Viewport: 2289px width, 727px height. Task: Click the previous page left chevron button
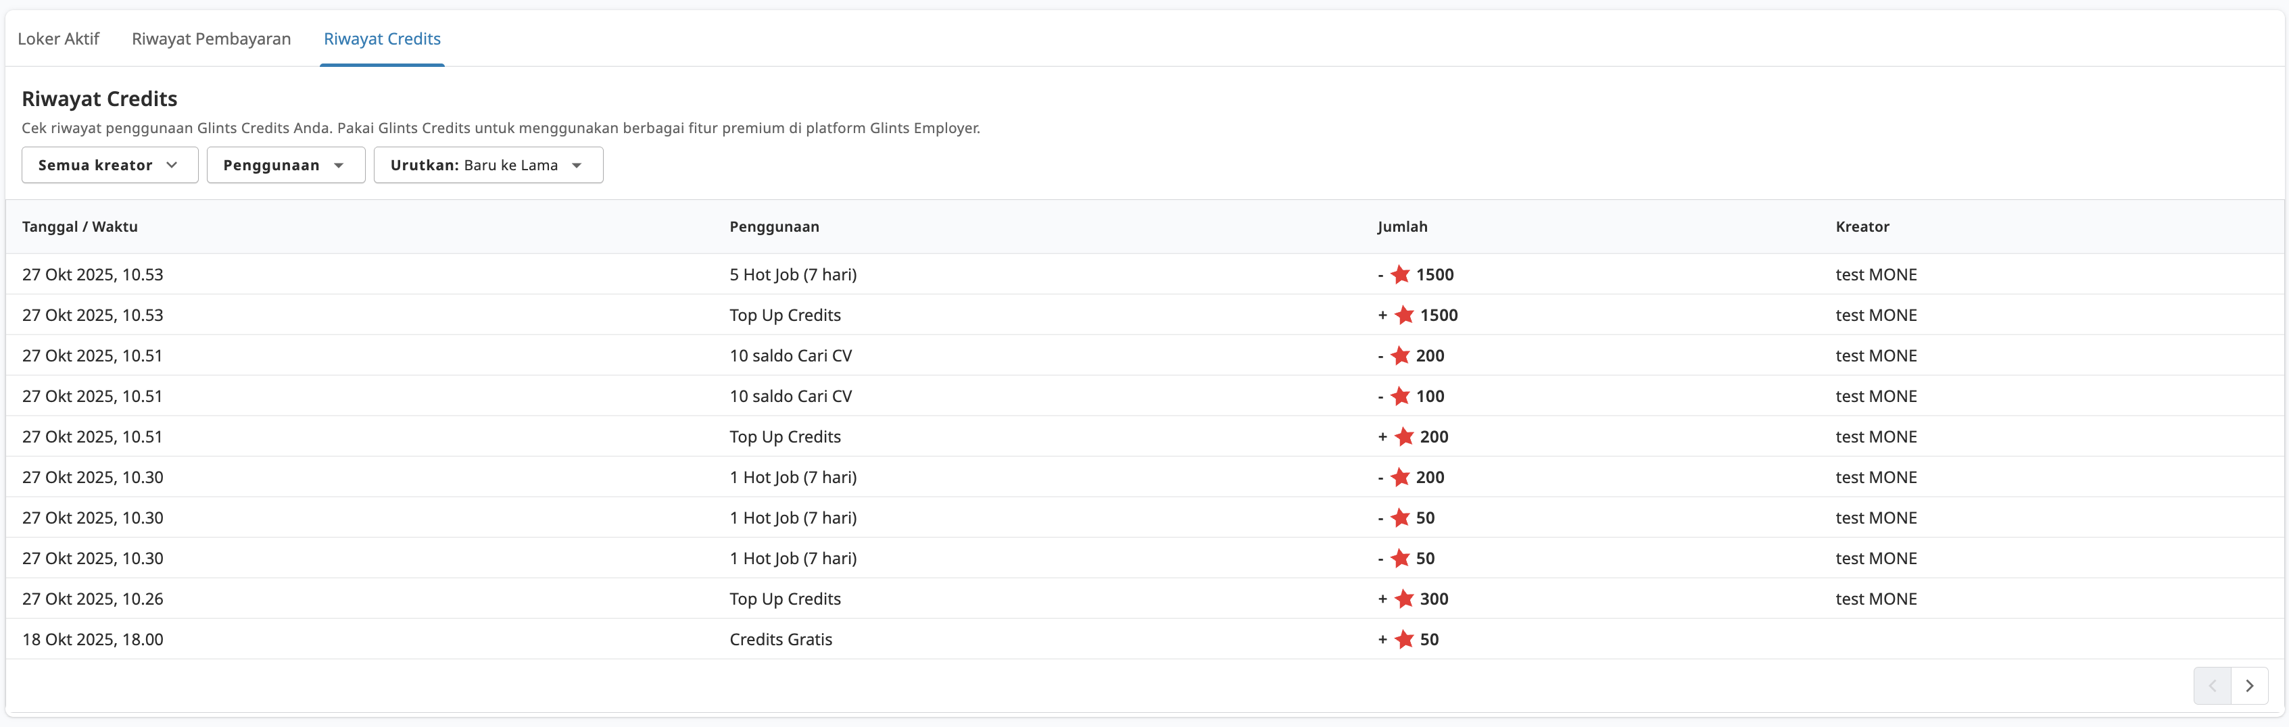pos(2212,685)
